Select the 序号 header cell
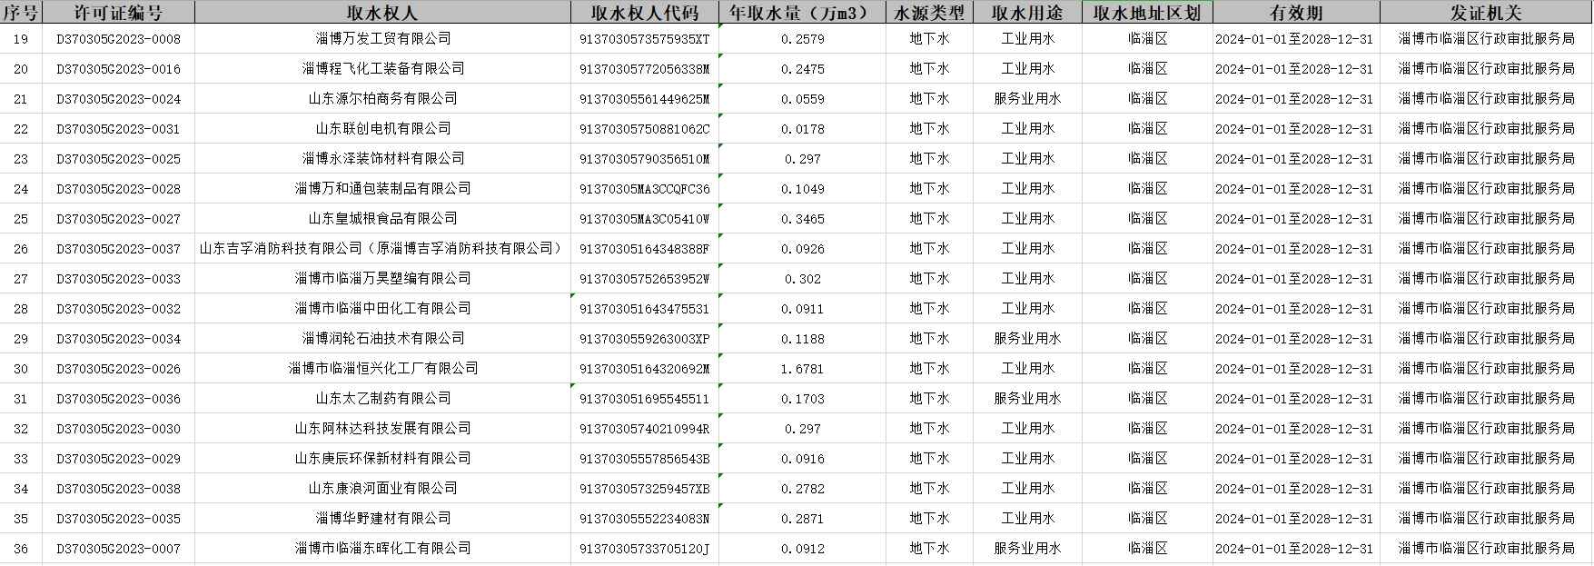 [21, 13]
